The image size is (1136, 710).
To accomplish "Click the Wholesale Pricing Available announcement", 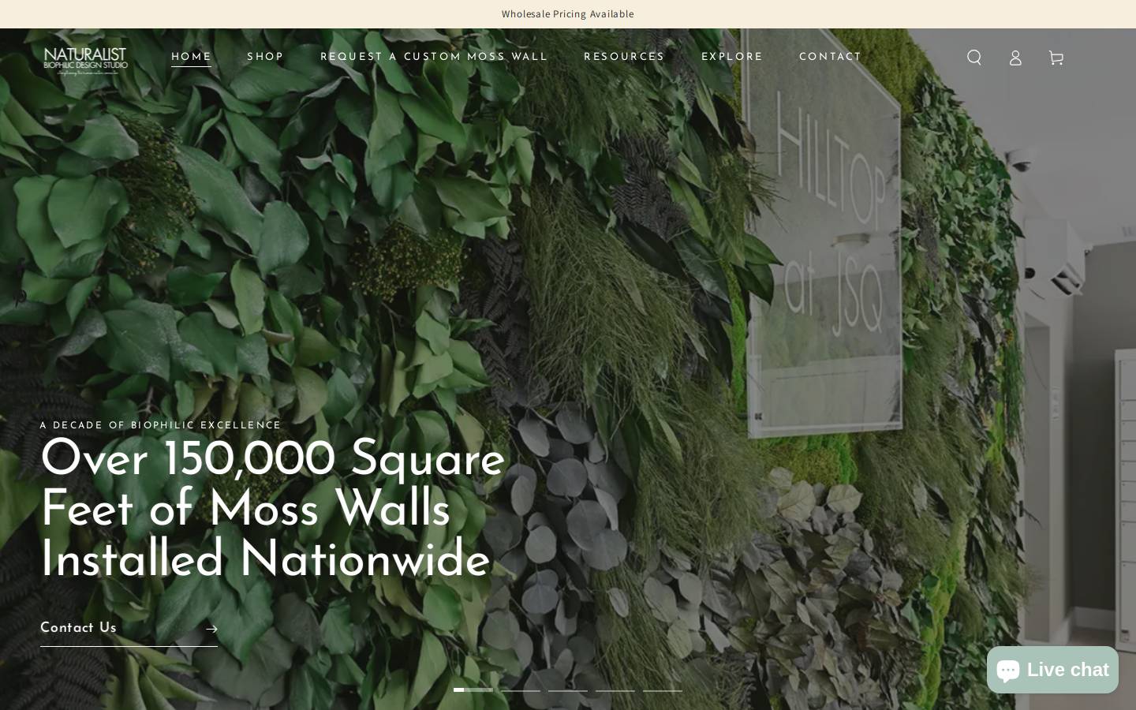I will [x=568, y=14].
